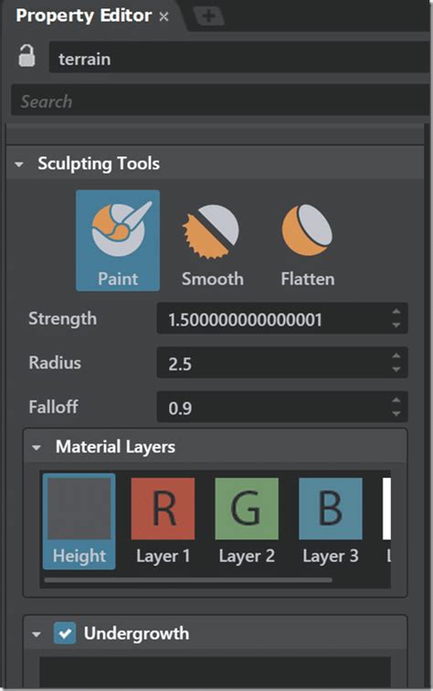Select the green Layer 2 swatch
433x691 pixels.
tap(247, 508)
